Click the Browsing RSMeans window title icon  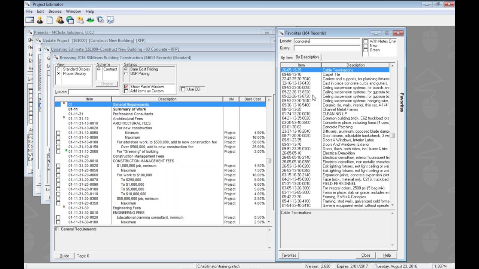56,58
